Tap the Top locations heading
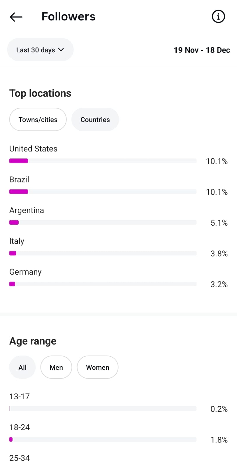 (40, 93)
